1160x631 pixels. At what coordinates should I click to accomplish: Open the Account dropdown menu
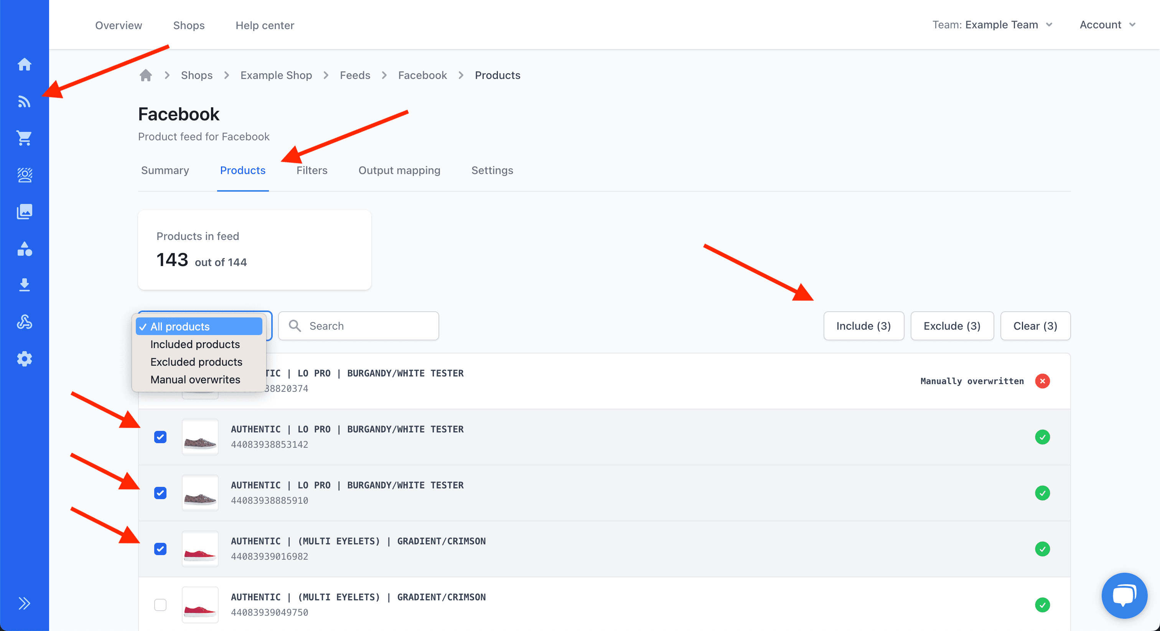[x=1107, y=25]
